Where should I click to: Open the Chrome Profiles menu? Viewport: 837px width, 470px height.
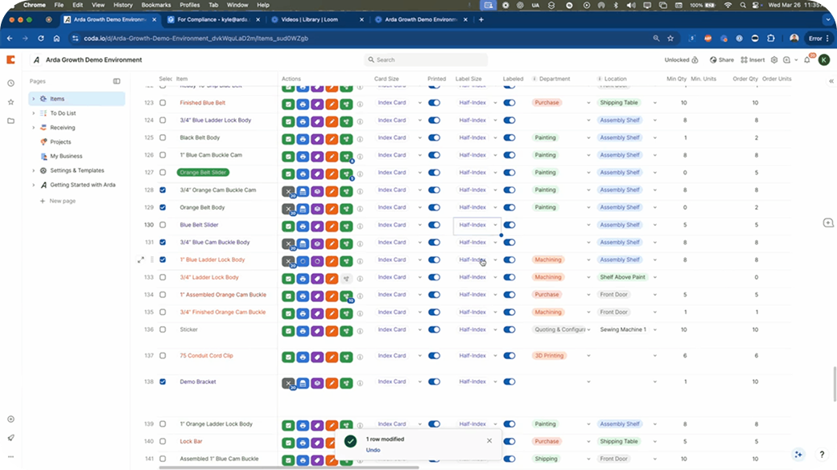pyautogui.click(x=189, y=5)
